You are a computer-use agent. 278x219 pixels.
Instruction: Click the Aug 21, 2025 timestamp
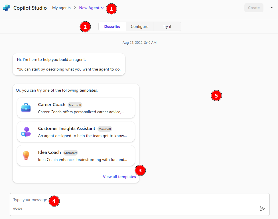click(139, 43)
